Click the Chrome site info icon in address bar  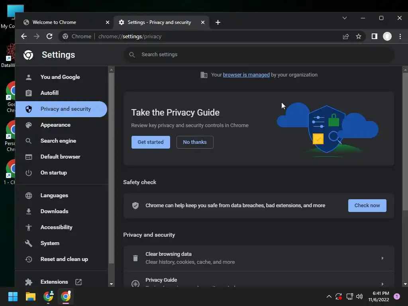[x=65, y=36]
